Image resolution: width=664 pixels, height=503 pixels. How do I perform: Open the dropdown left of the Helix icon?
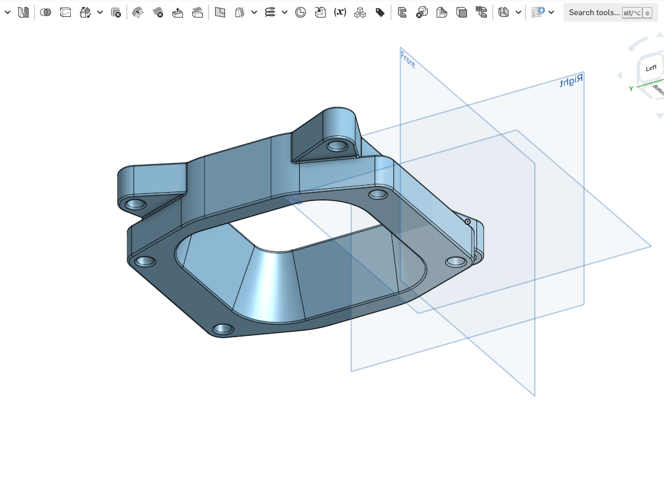pyautogui.click(x=254, y=12)
